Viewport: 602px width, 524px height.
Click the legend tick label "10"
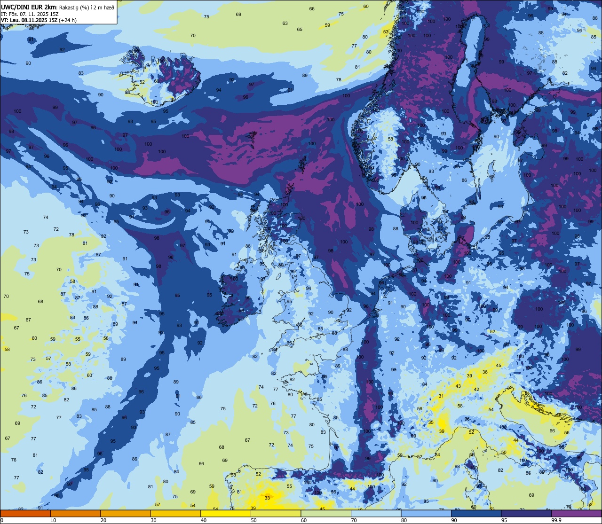[53, 520]
